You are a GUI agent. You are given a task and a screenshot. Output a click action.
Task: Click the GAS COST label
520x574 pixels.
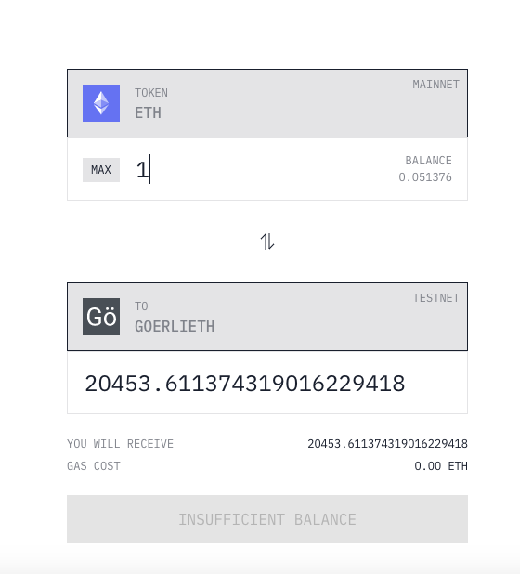coord(94,466)
